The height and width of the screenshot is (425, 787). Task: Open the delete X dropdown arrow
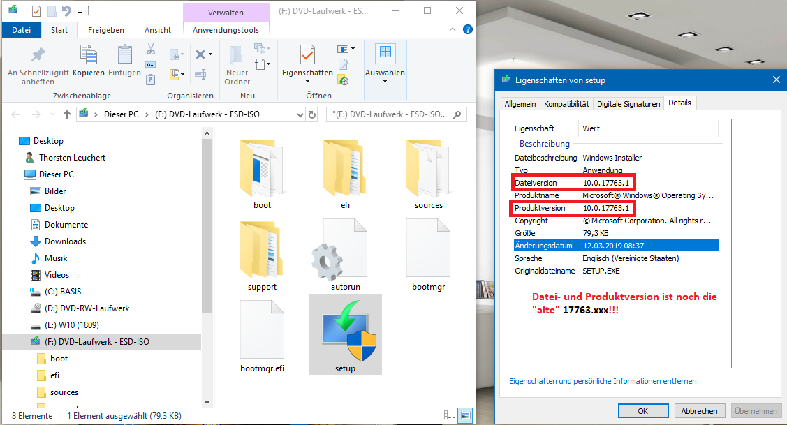point(210,54)
